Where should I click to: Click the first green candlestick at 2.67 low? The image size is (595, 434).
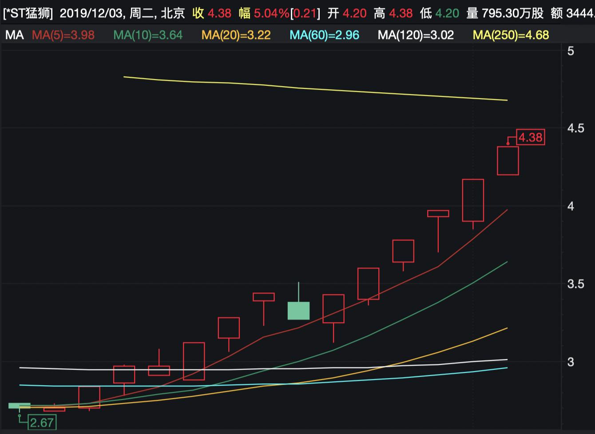pos(20,406)
